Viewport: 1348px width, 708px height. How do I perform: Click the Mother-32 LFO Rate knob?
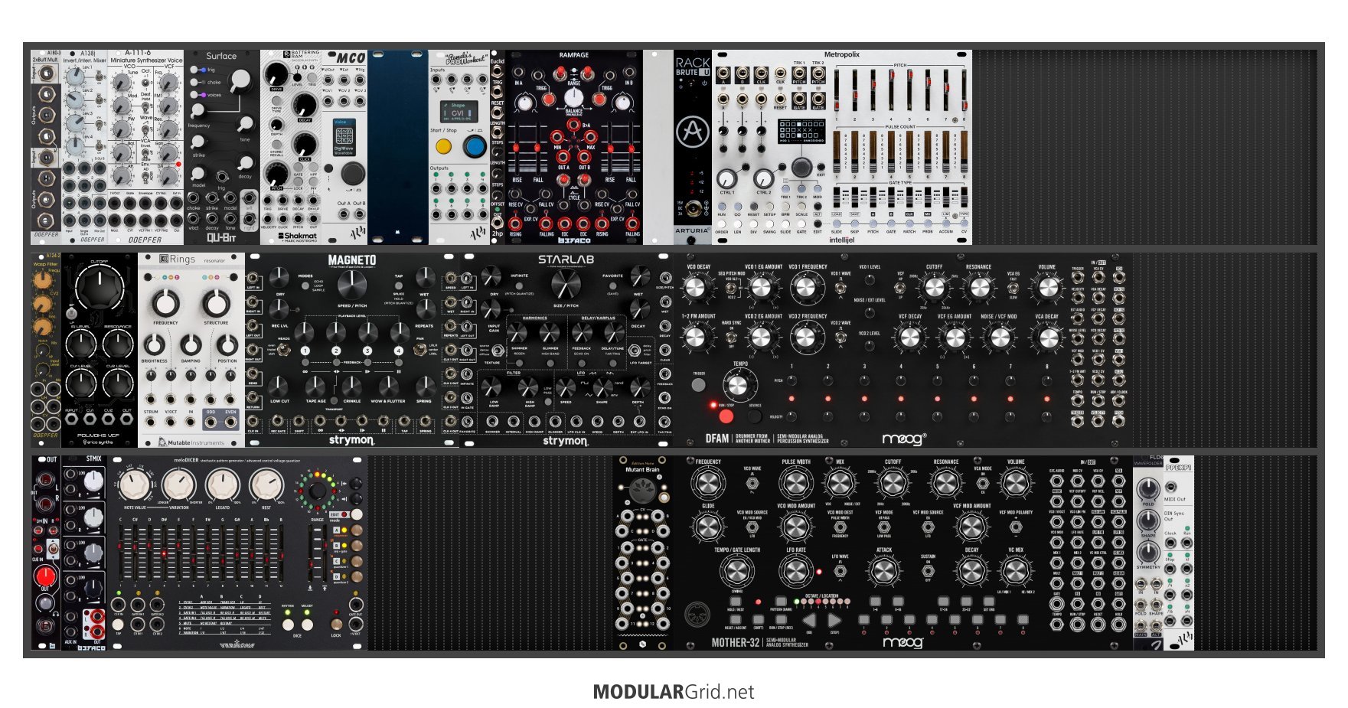(796, 571)
